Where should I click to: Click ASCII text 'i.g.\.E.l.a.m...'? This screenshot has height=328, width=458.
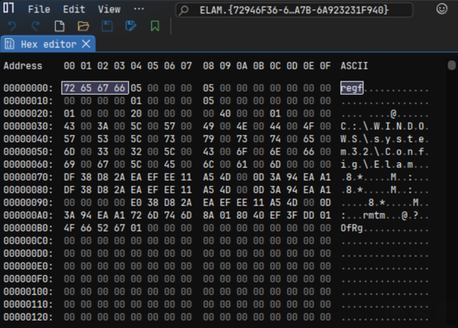click(x=385, y=164)
